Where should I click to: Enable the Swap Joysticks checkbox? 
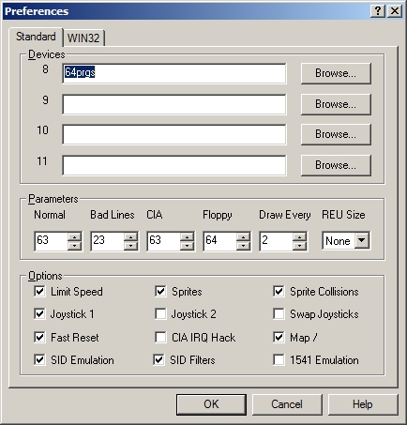coord(279,314)
